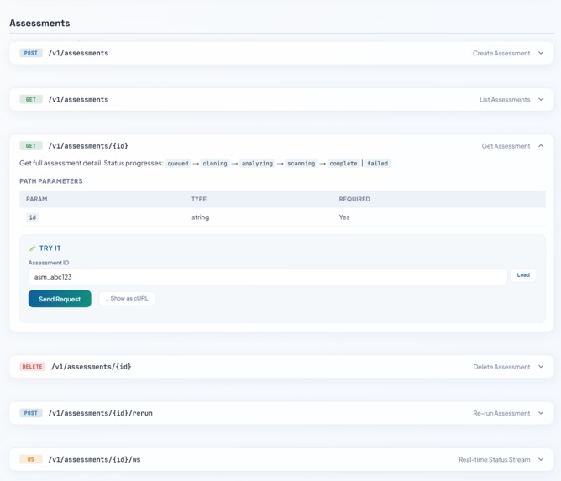The height and width of the screenshot is (481, 561).
Task: Click the Assessment ID field label
Action: pyautogui.click(x=49, y=263)
